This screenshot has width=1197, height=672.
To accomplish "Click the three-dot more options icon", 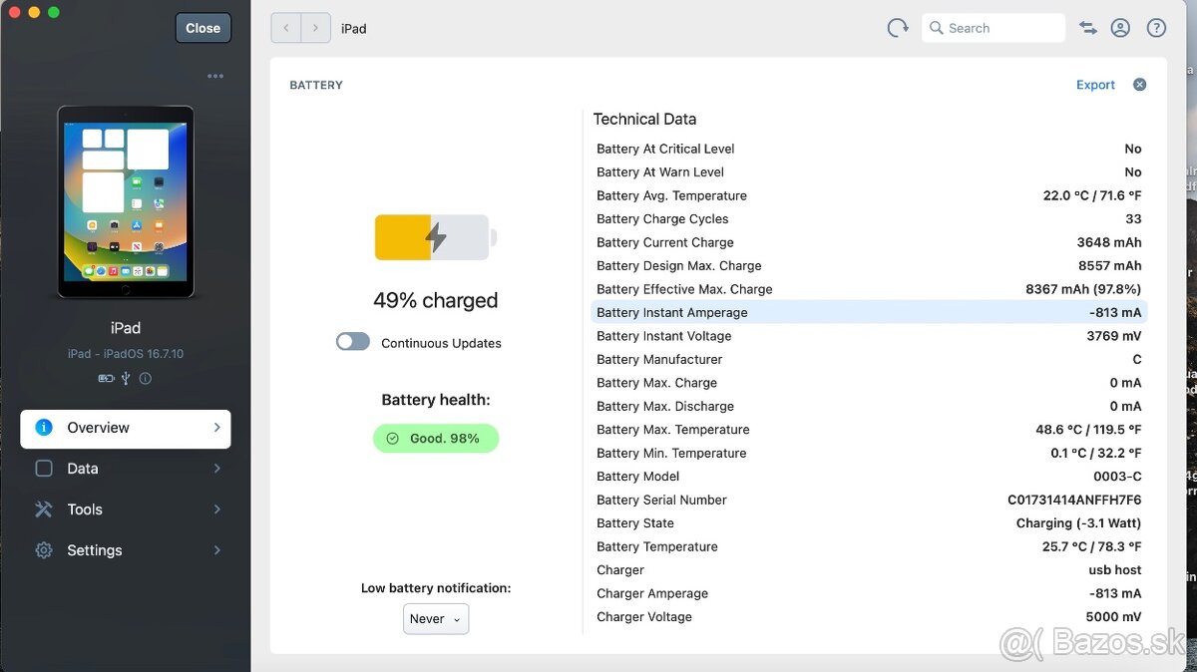I will (215, 77).
